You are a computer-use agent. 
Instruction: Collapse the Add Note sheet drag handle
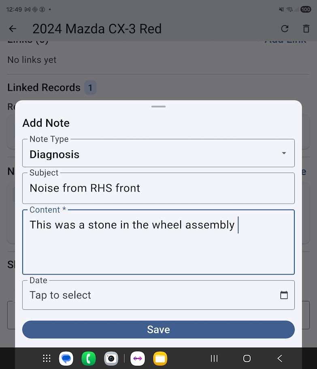[x=158, y=107]
